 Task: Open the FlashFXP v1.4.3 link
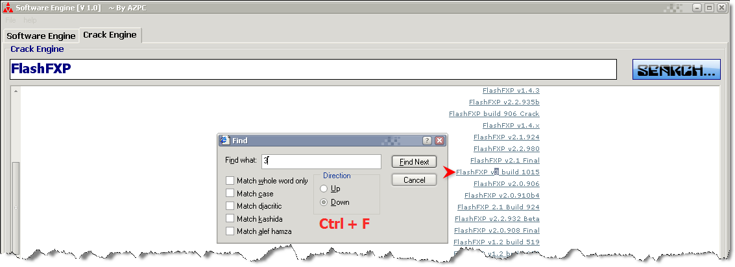pos(511,91)
